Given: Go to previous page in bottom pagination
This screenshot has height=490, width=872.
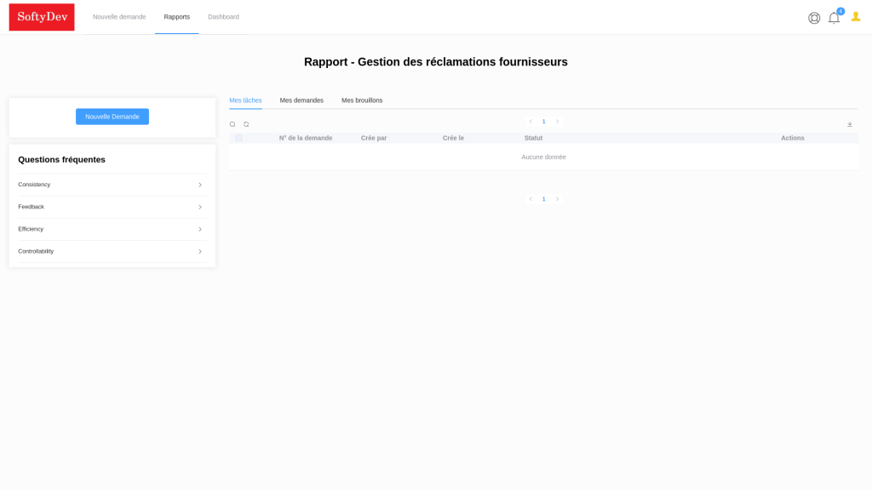Looking at the screenshot, I should [531, 199].
